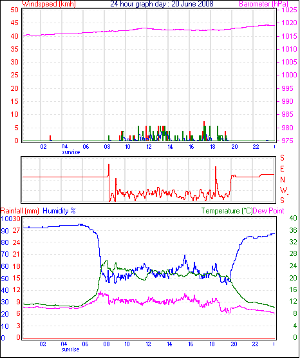This screenshot has width=300, height=363.
Task: Click the 21 rainfall axis value
Action: click(16, 255)
